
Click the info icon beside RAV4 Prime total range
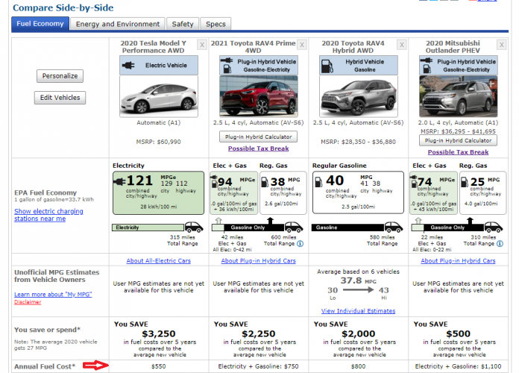[300, 243]
